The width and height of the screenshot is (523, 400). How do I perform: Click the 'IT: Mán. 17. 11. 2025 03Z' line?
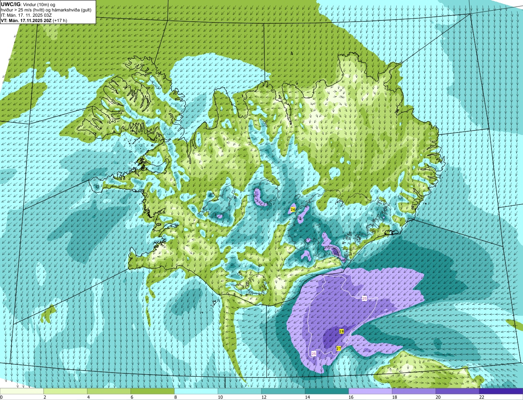point(26,15)
